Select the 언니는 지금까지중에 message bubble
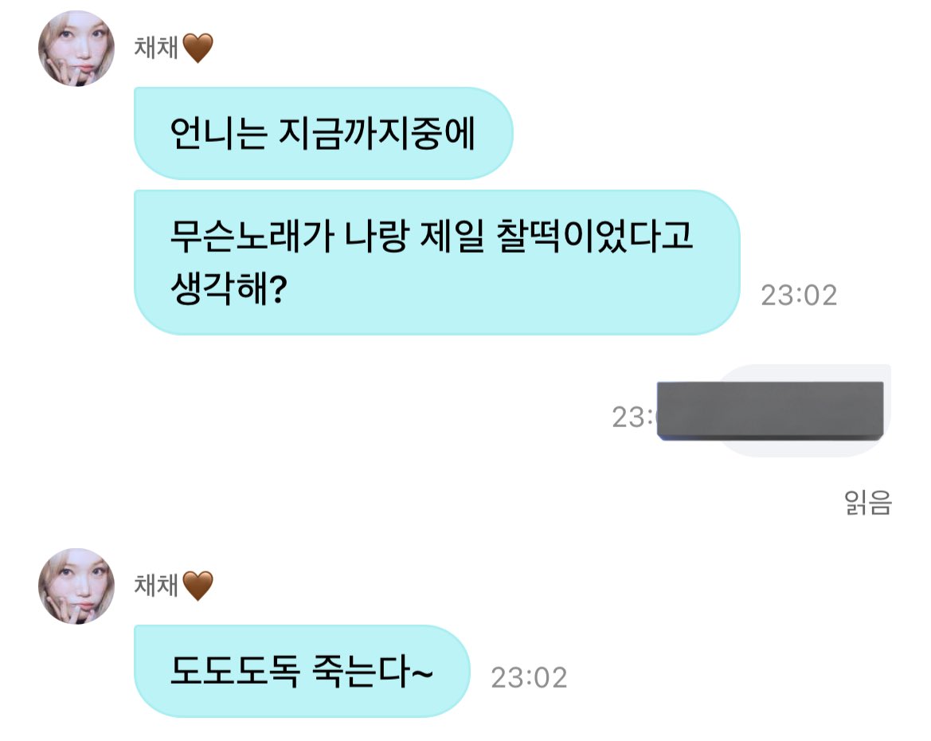 click(323, 133)
